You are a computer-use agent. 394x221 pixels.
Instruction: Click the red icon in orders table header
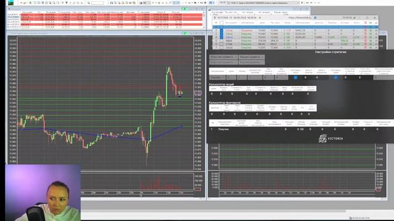[x=366, y=23]
